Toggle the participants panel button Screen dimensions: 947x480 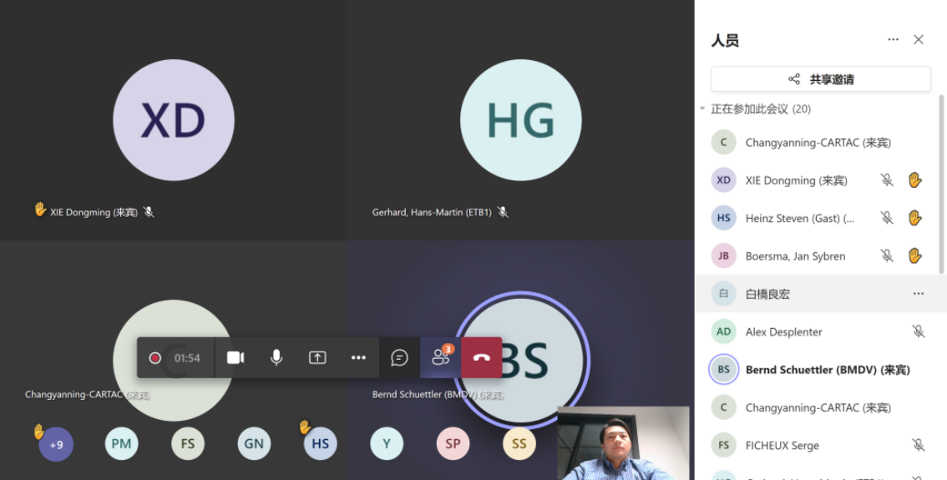(440, 358)
